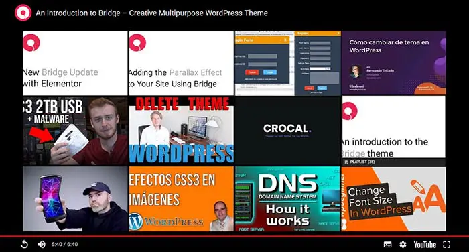
Task: Open the '2TB USB + Malware' video
Action: (x=75, y=131)
